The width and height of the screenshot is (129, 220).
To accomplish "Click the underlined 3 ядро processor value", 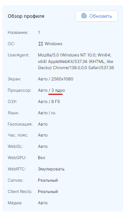I will pyautogui.click(x=58, y=90).
